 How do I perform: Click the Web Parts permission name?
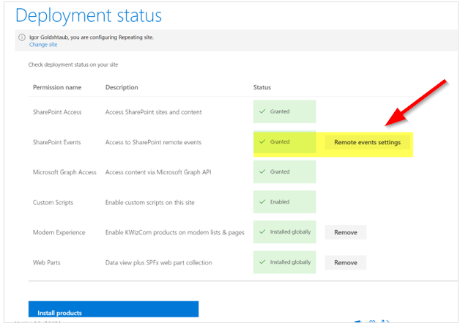[x=47, y=262]
